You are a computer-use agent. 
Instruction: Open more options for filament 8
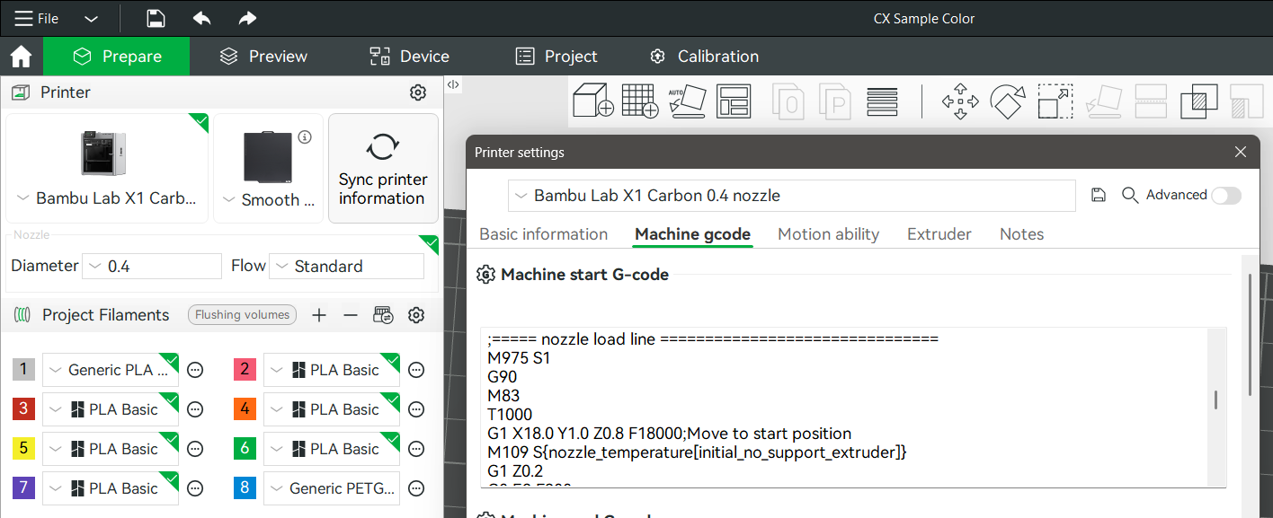point(416,488)
